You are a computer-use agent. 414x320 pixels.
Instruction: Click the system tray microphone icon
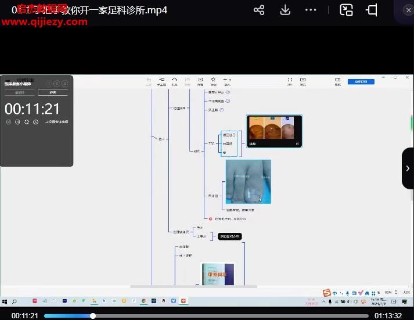330,301
